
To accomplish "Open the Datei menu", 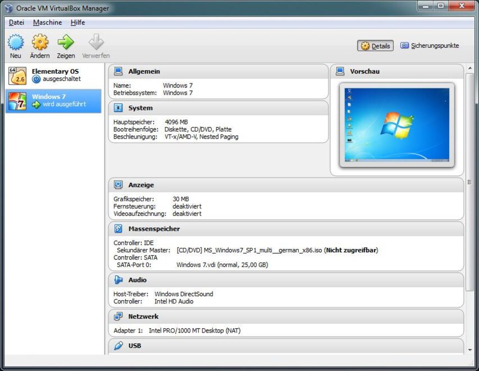I will click(x=16, y=22).
